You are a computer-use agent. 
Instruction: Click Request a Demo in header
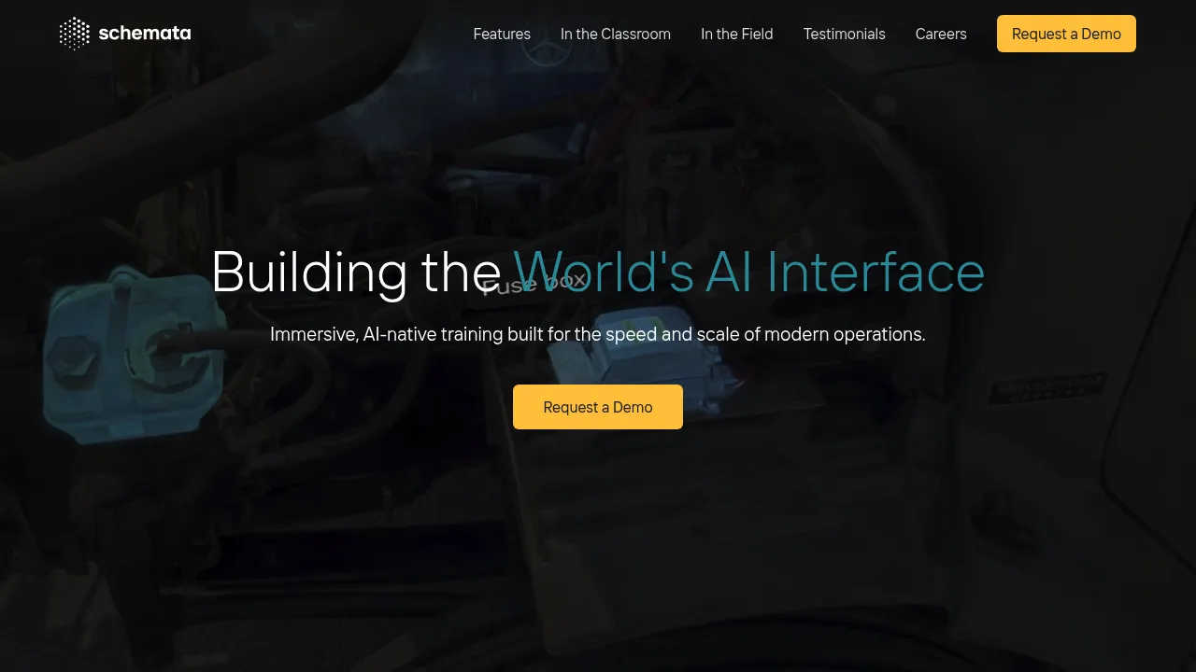[x=1066, y=34]
